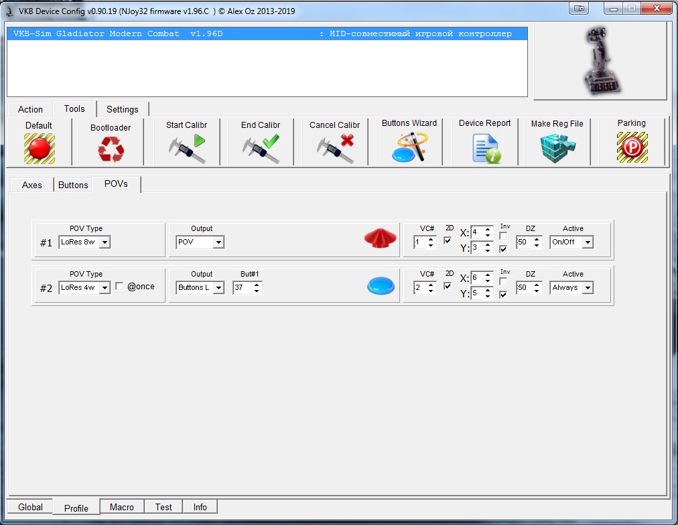This screenshot has height=525, width=678.
Task: Activate the Parking P icon
Action: tap(632, 147)
